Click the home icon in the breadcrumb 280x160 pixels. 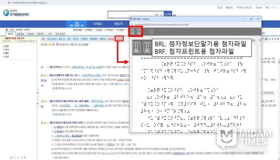[7, 30]
